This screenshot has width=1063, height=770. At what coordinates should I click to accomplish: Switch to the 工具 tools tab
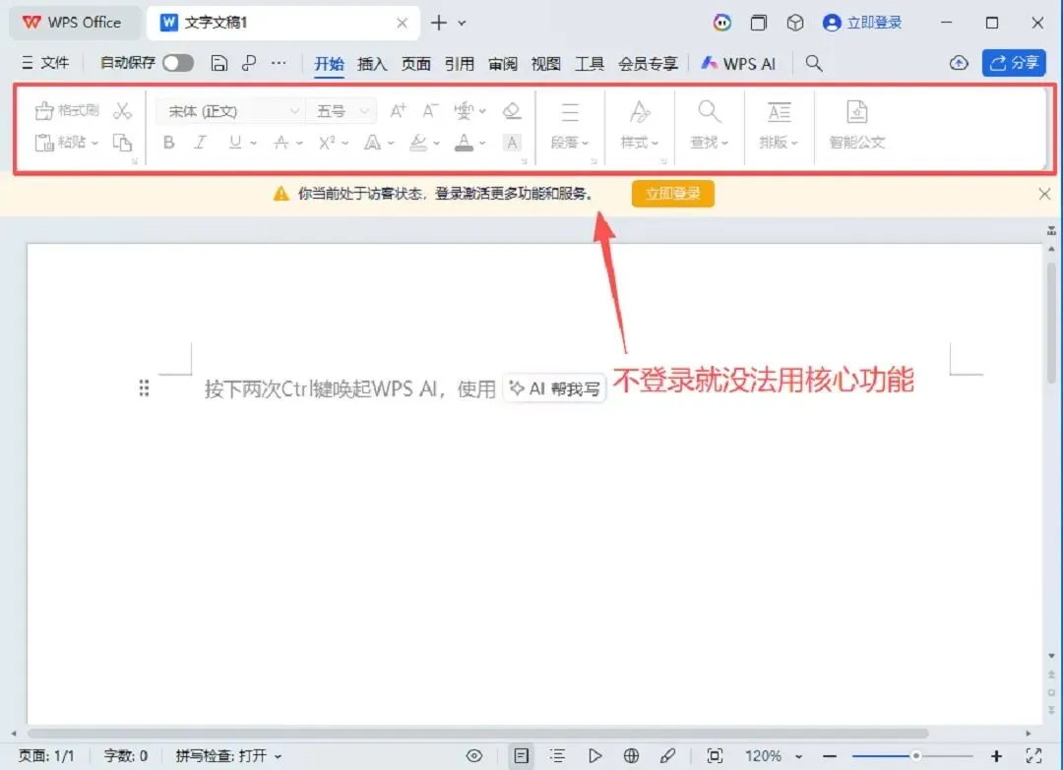pyautogui.click(x=590, y=64)
